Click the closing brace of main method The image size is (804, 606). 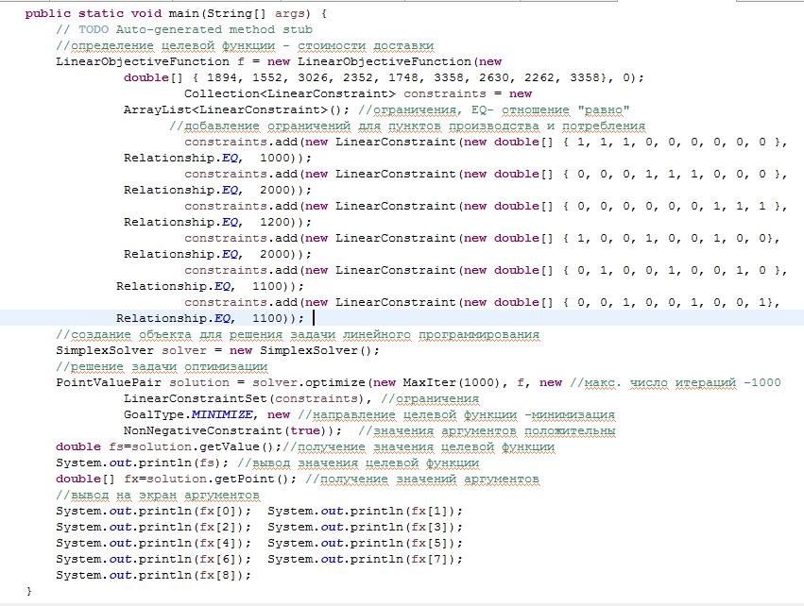pyautogui.click(x=28, y=591)
